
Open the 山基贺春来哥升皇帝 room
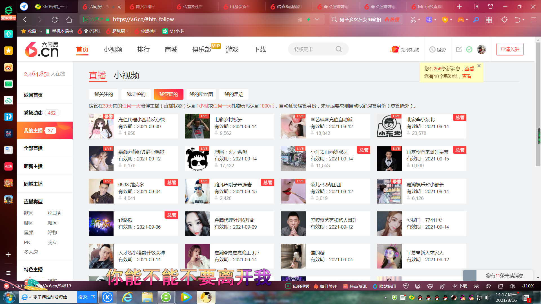(x=422, y=159)
